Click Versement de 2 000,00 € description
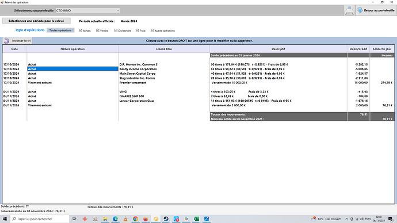This screenshot has width=397, height=223. [x=228, y=105]
